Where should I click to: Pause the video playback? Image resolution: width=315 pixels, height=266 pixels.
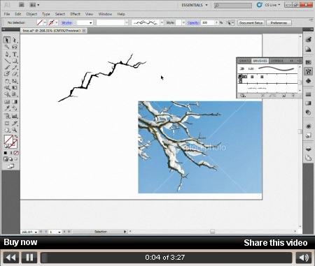[29, 258]
